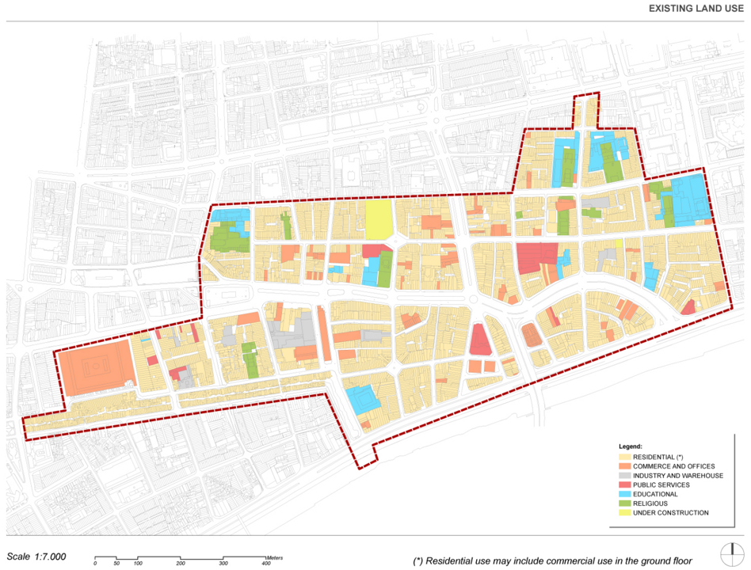The image size is (751, 570).
Task: Click the north arrow compass symbol
Action: [733, 553]
